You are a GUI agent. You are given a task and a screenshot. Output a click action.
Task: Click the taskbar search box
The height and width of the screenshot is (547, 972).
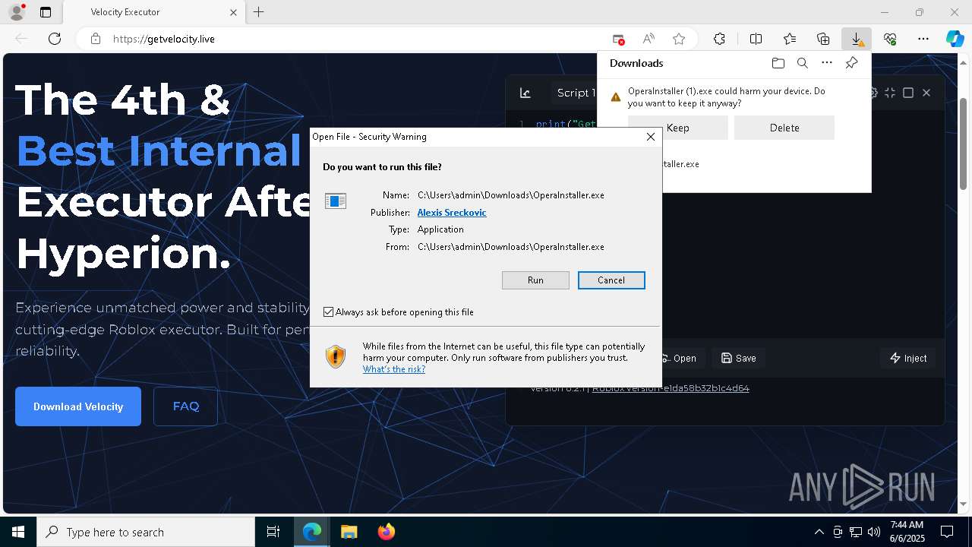[x=146, y=532]
